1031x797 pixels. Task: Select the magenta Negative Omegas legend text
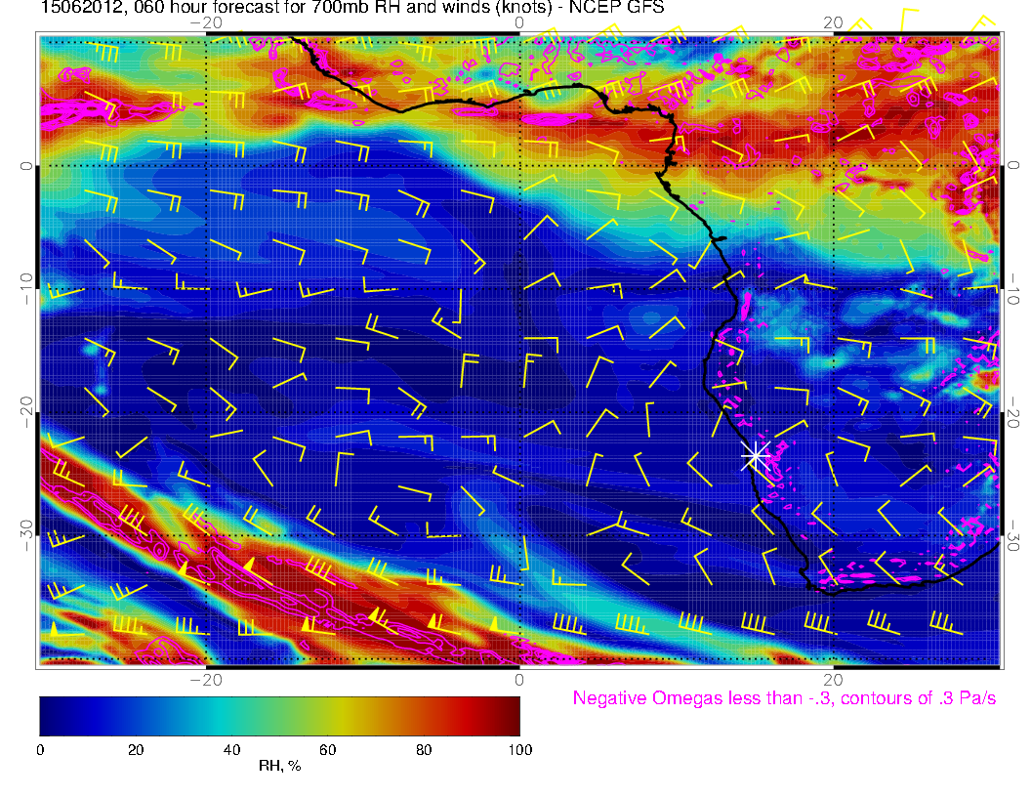click(x=784, y=698)
